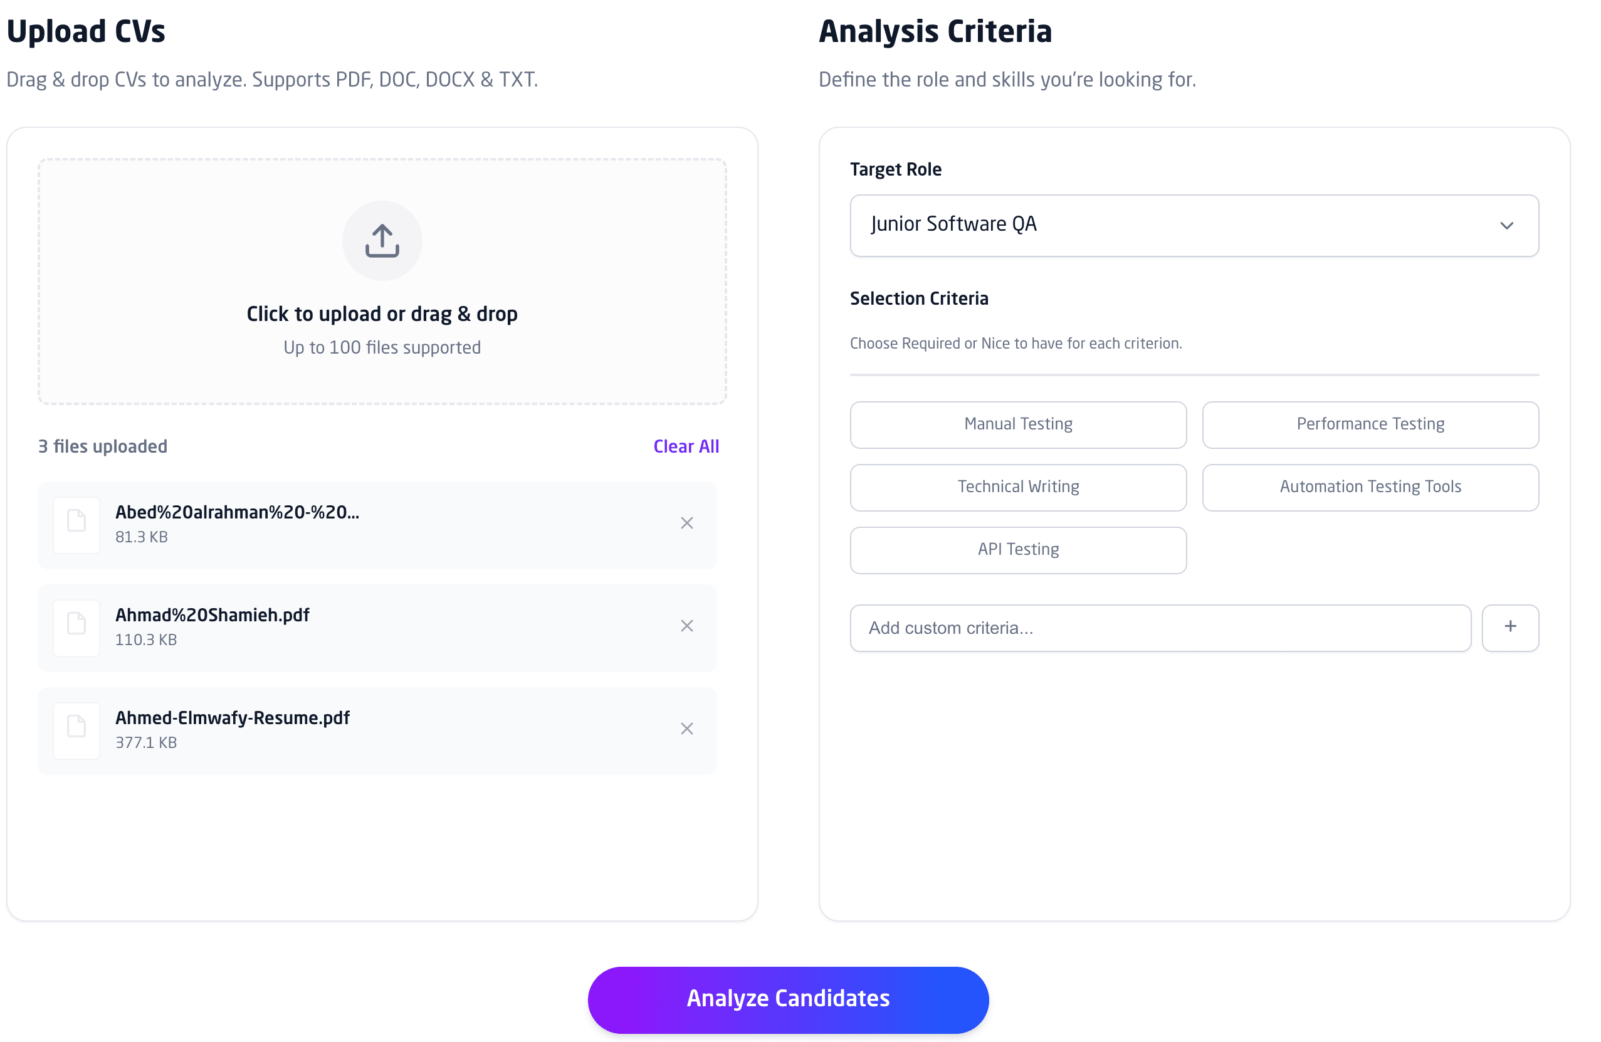Click the Target Role label
1601x1042 pixels.
point(895,169)
